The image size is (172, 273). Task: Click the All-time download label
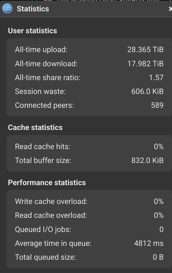(46, 63)
